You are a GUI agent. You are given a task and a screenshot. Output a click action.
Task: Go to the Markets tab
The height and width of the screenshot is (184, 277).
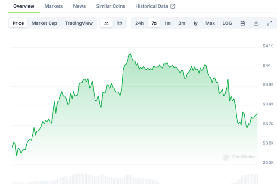(x=54, y=6)
